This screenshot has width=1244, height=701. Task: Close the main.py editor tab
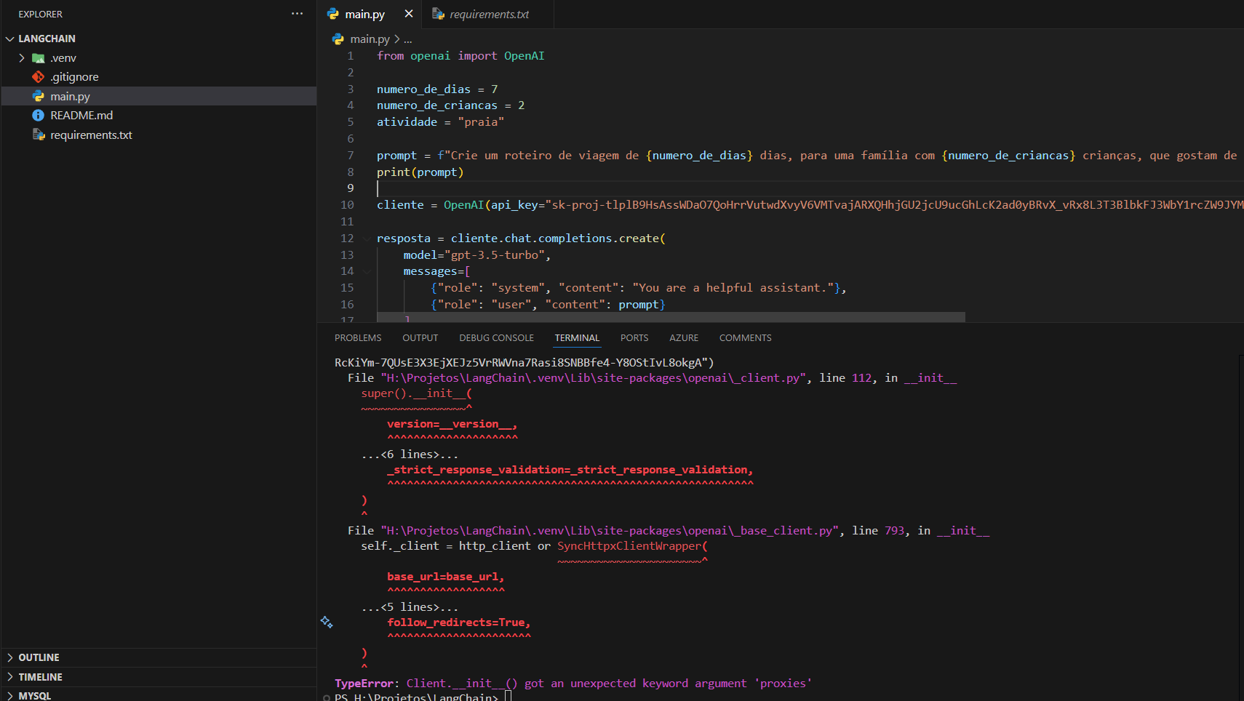[409, 14]
